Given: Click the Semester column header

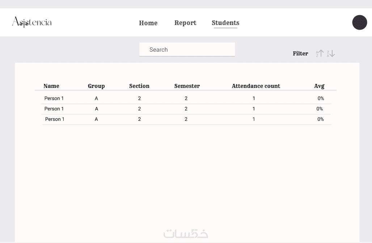Looking at the screenshot, I should coord(187,86).
